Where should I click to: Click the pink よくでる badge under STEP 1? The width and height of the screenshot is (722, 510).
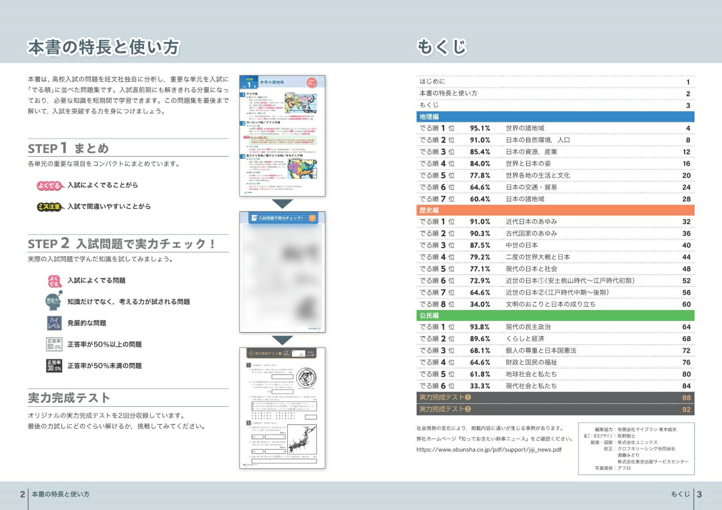(49, 185)
